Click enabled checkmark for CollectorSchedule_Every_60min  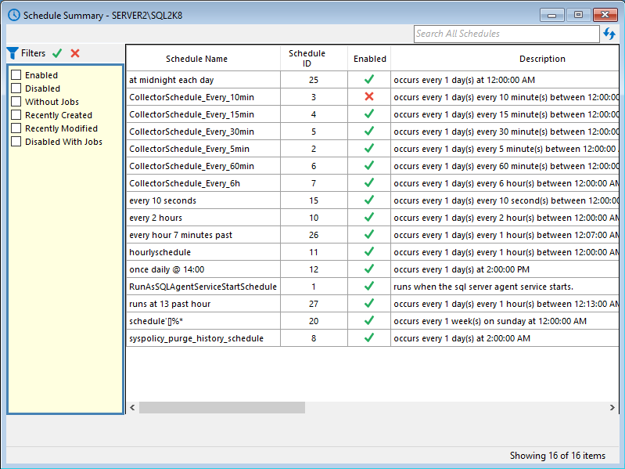369,165
